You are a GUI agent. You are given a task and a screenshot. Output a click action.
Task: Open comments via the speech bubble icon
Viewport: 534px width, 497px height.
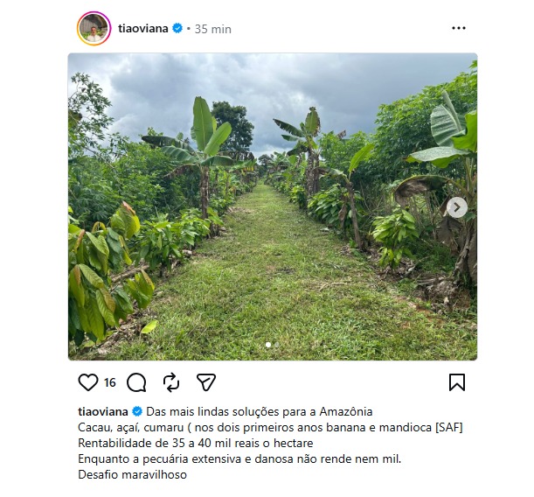(x=136, y=382)
